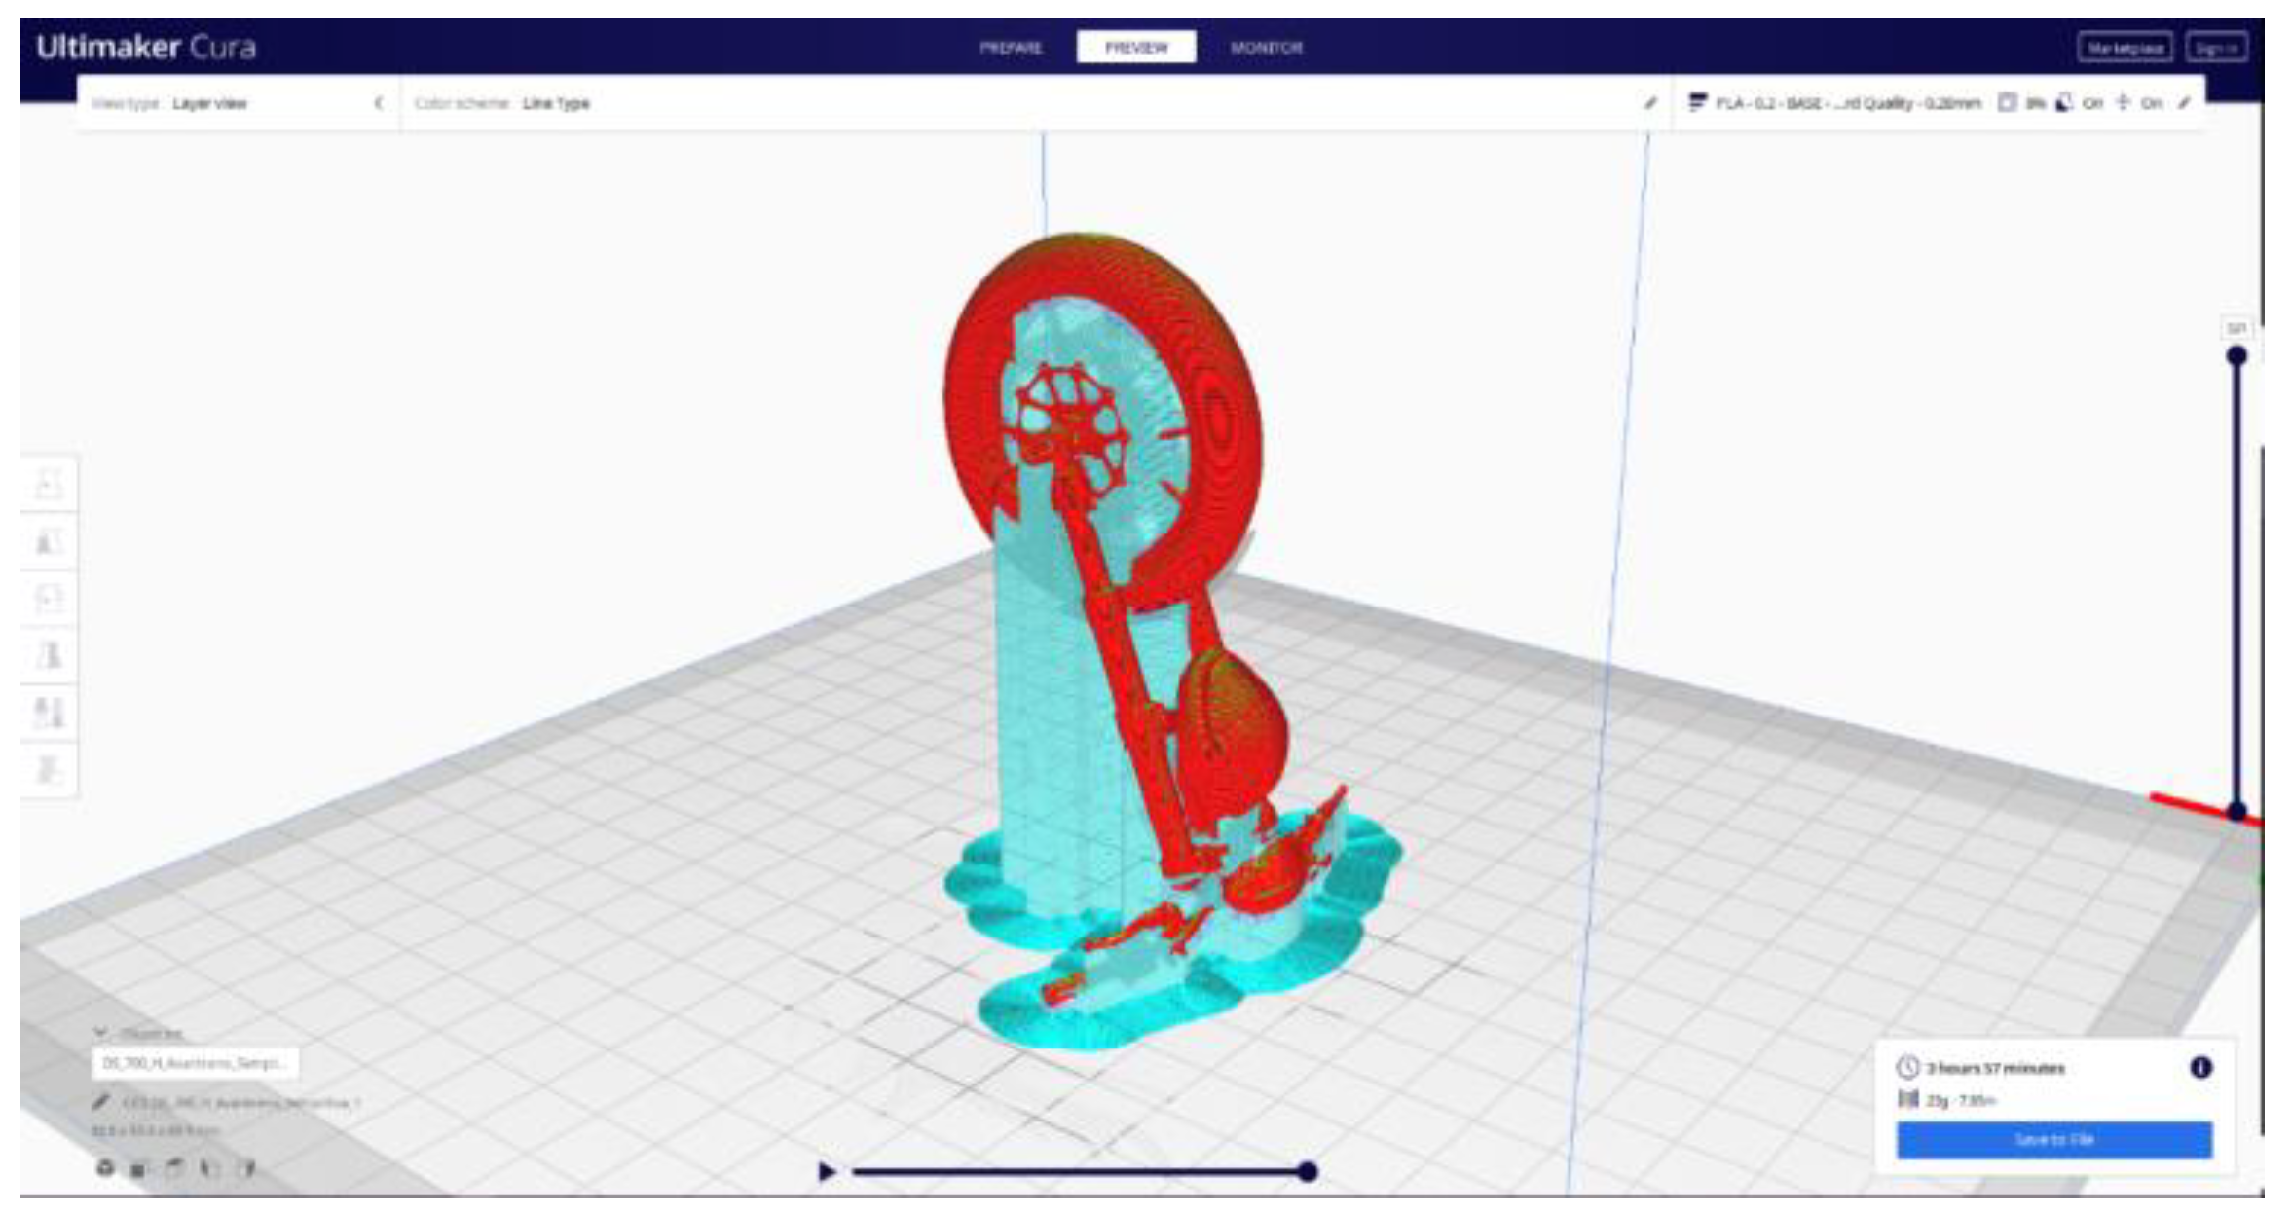Click the clock icon next to print time
The height and width of the screenshot is (1213, 2291).
click(1907, 1068)
